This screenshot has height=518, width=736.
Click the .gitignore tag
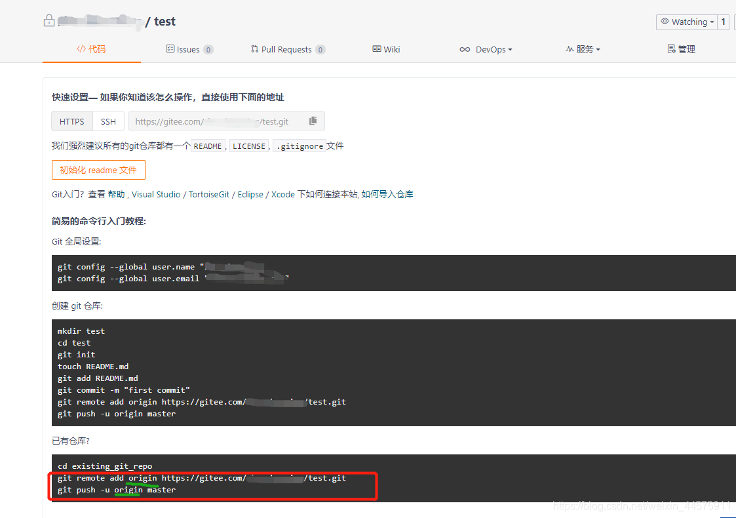[300, 146]
